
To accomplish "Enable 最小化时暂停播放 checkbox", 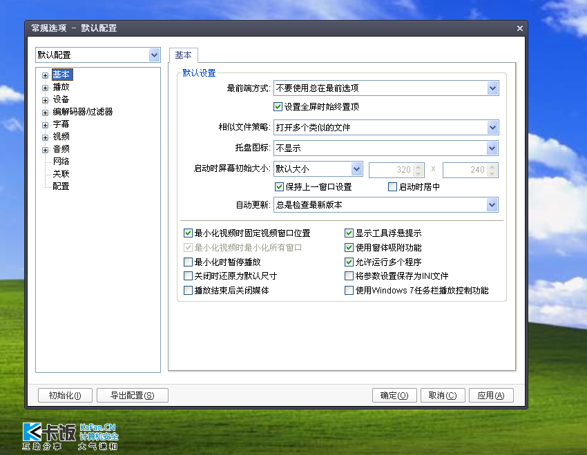I will click(188, 262).
